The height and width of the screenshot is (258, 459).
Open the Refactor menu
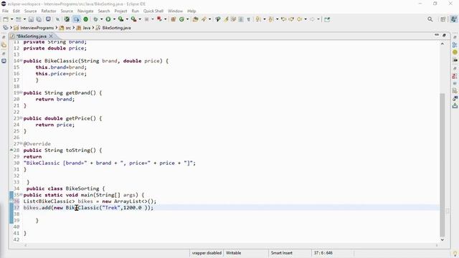(x=49, y=11)
